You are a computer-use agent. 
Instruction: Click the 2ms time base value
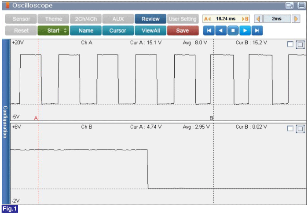(277, 19)
